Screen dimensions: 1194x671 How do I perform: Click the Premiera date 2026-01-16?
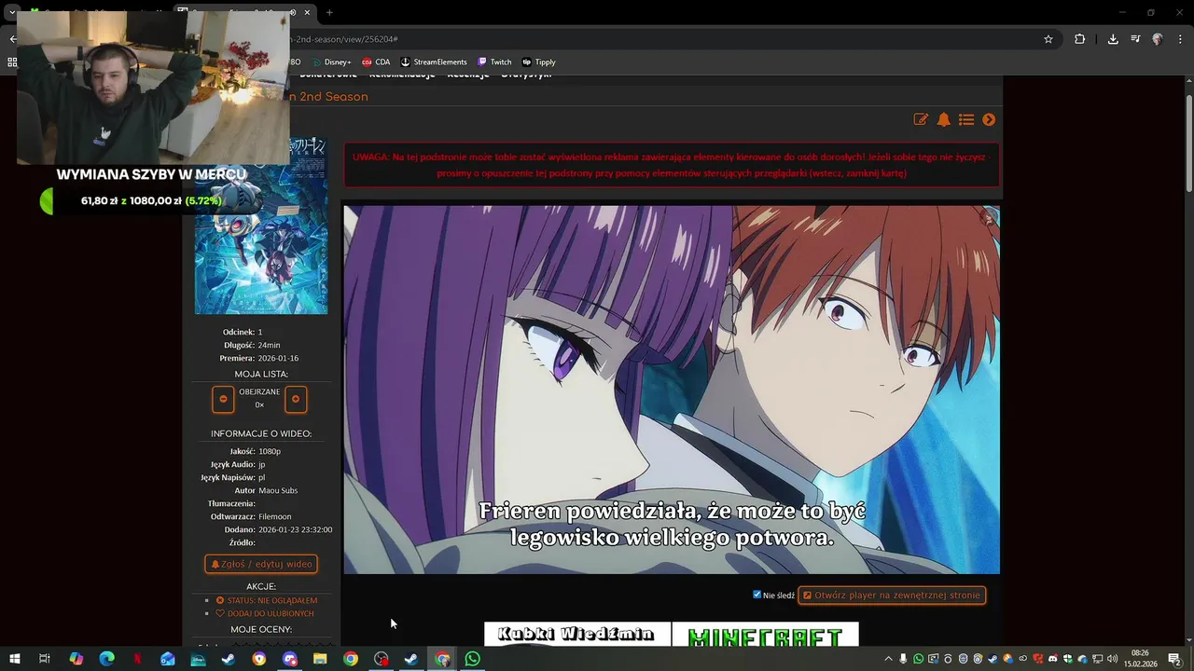point(278,358)
